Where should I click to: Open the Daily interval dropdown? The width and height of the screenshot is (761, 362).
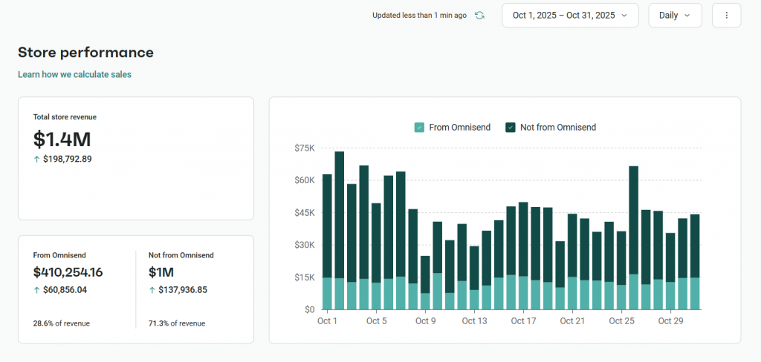point(675,15)
